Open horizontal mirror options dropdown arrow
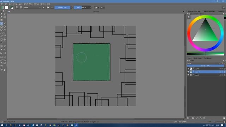The height and width of the screenshot is (127, 226). click(x=99, y=7)
